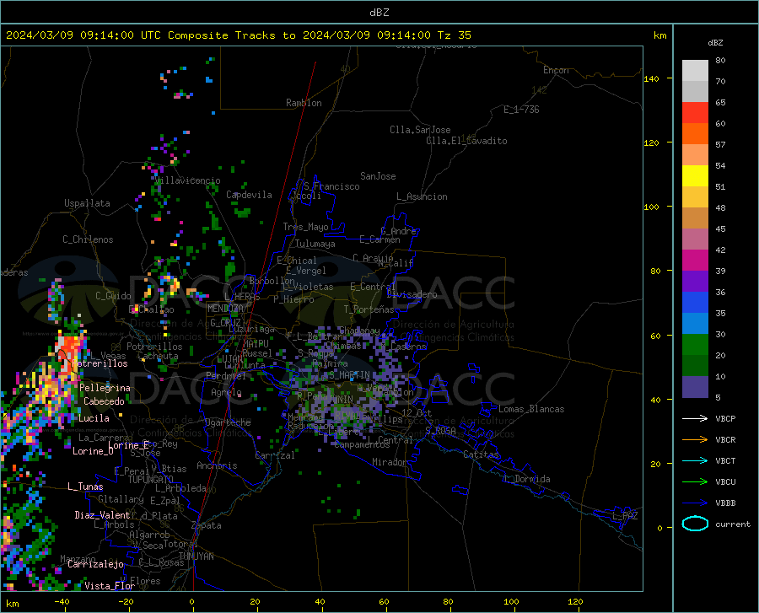The height and width of the screenshot is (613, 759).
Task: Click the TUPUNGATO map label
Action: pos(151,480)
